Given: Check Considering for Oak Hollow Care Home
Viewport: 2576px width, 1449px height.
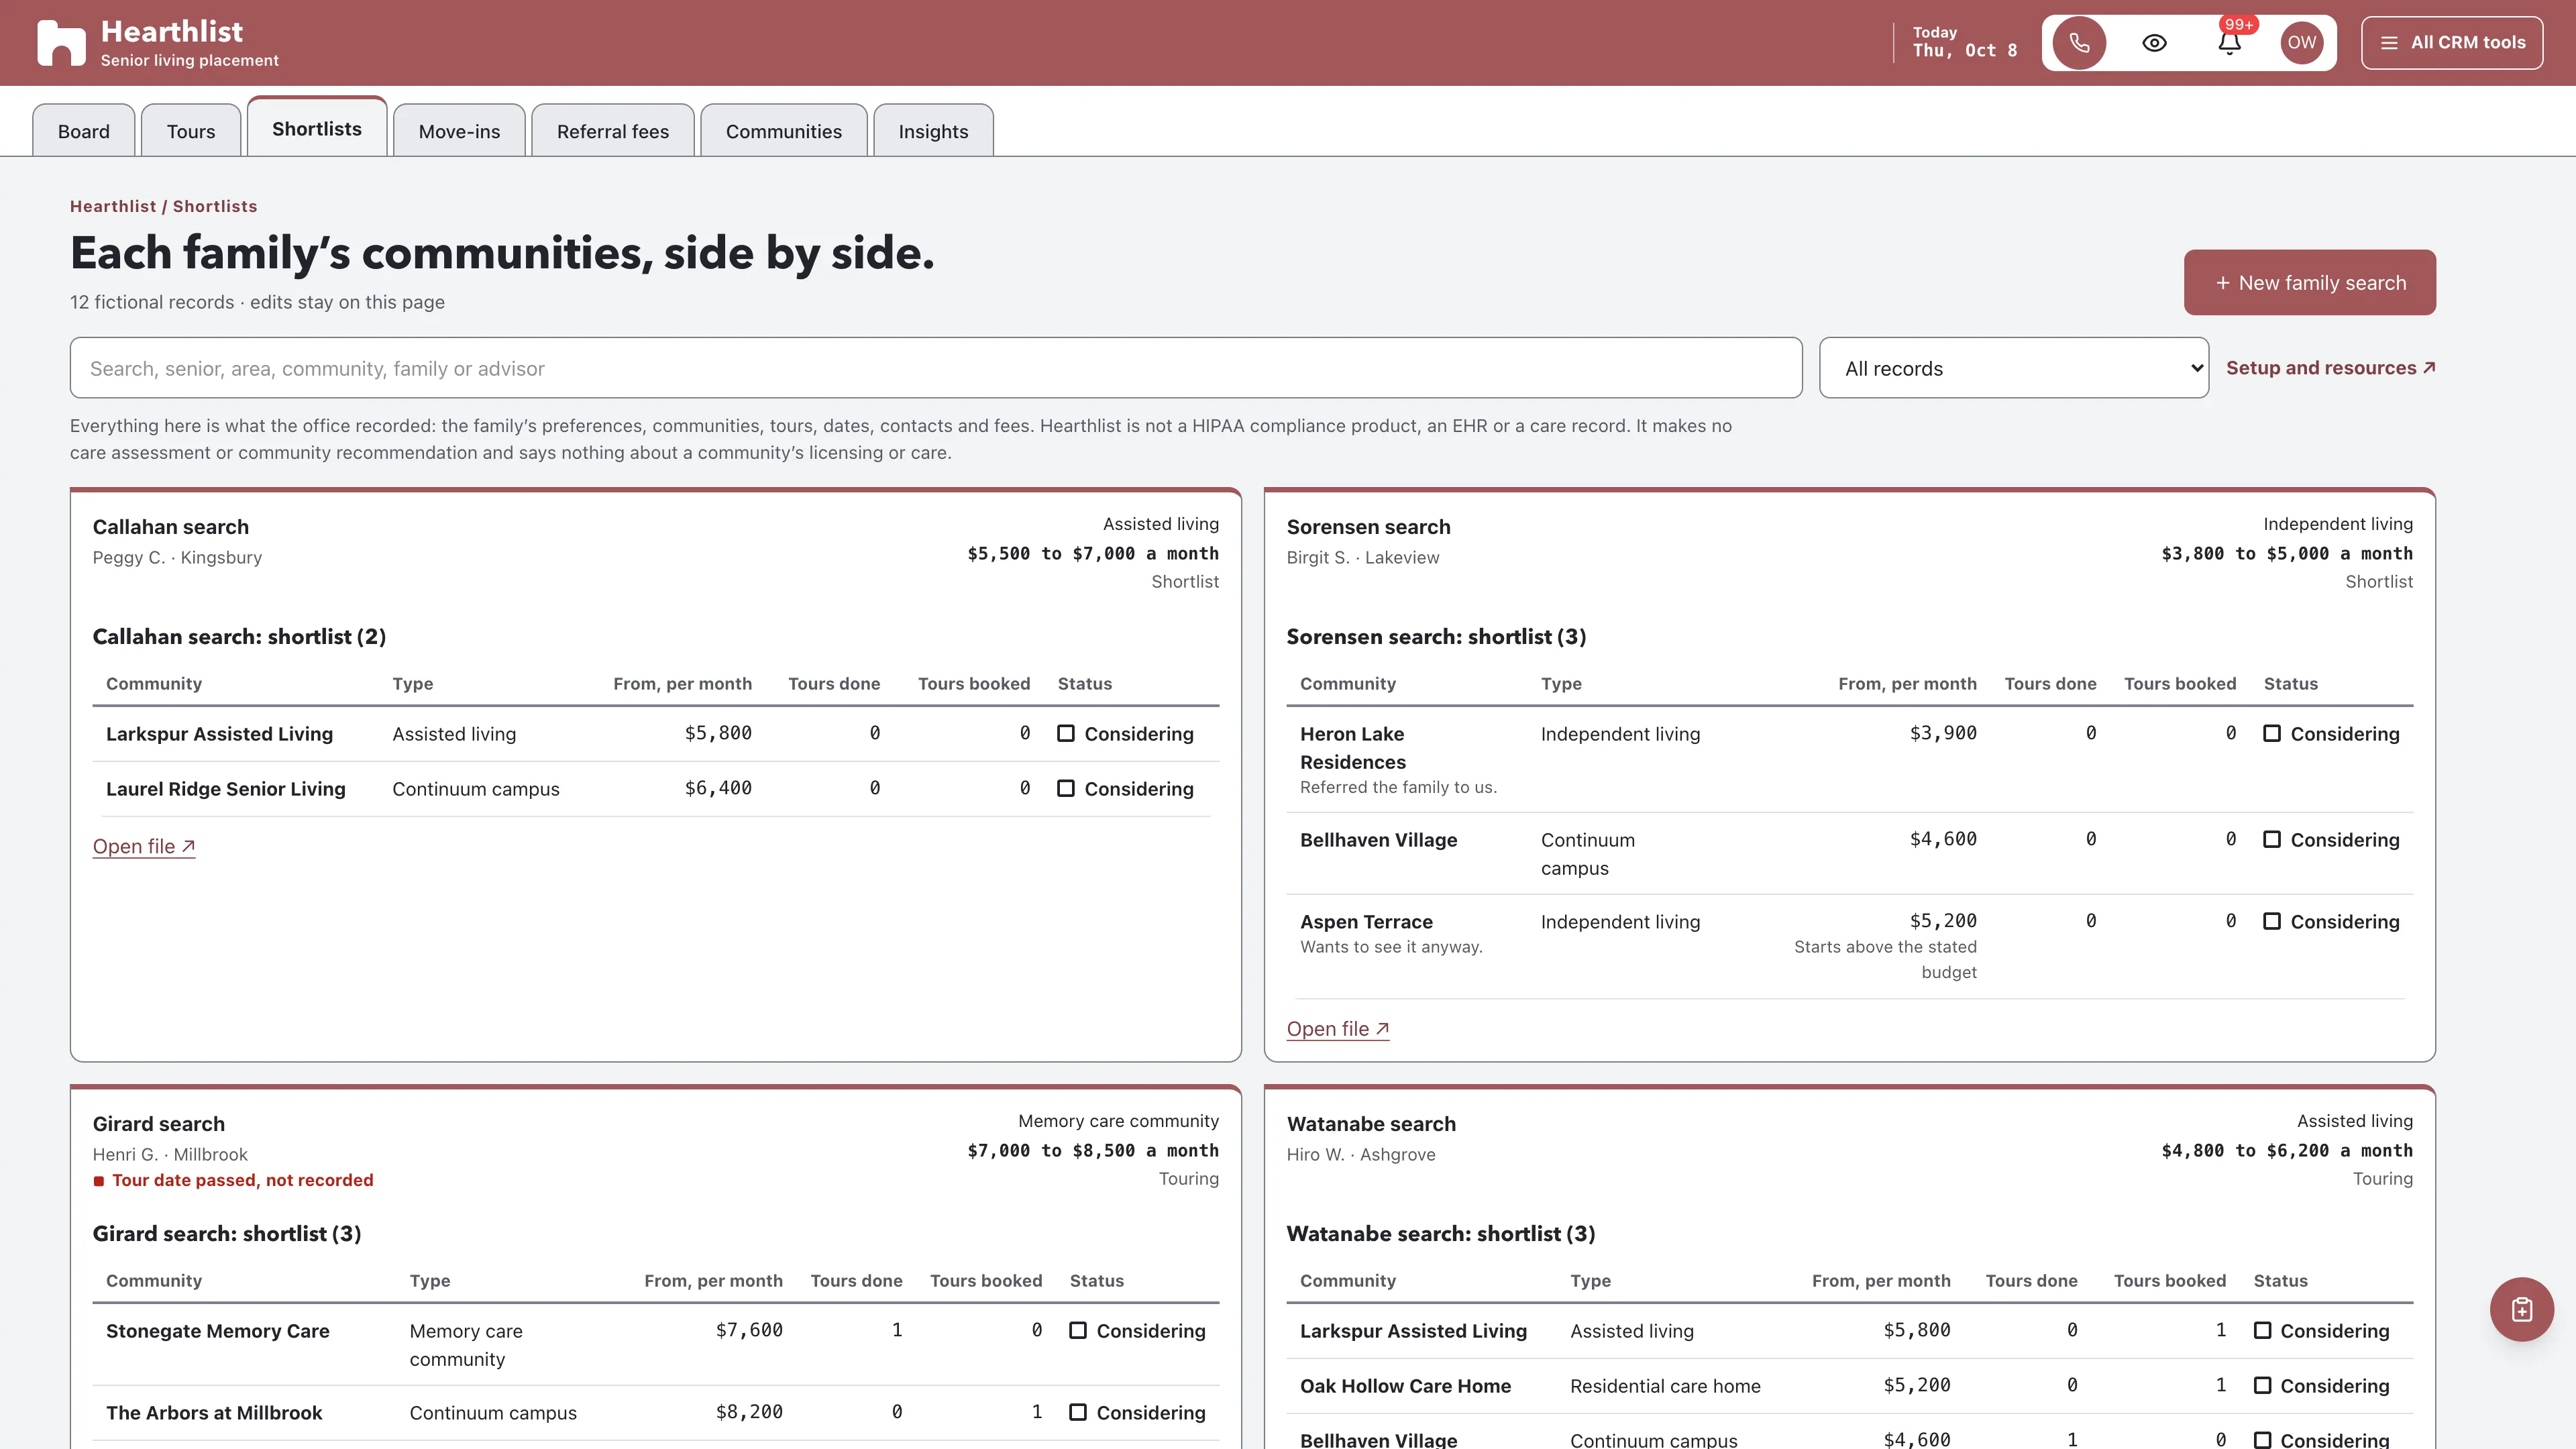Looking at the screenshot, I should coord(2262,1386).
